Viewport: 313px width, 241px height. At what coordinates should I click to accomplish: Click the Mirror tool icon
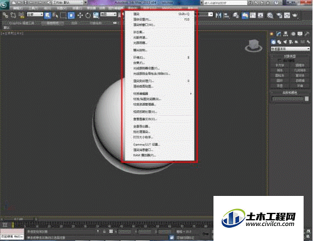click(x=218, y=15)
